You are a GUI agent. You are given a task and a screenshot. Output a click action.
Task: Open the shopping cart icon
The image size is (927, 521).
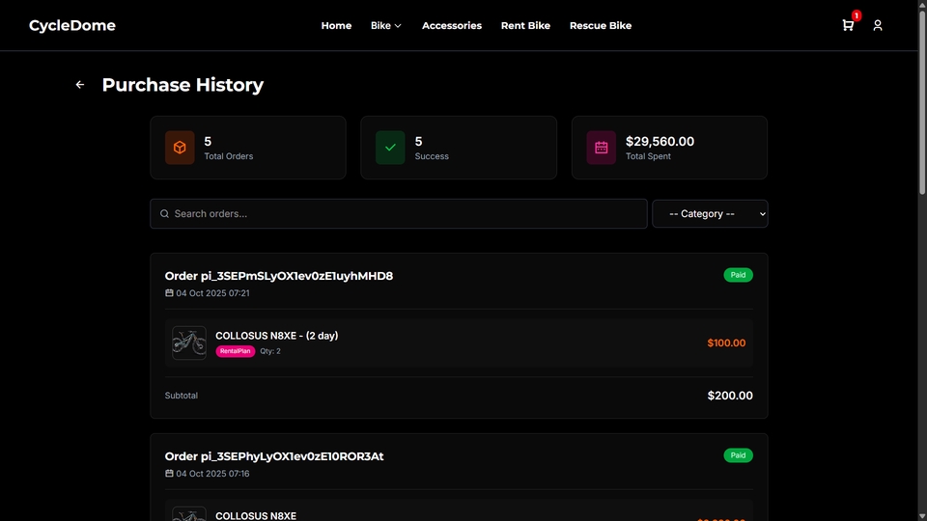coord(848,26)
